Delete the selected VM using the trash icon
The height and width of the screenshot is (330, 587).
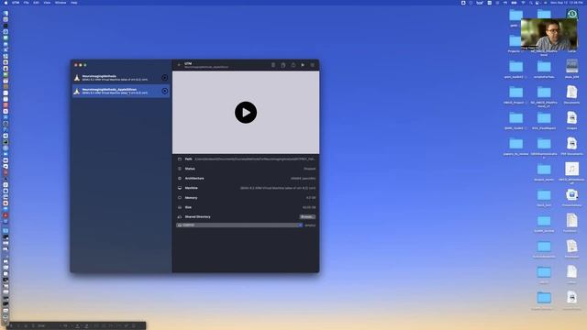[273, 65]
